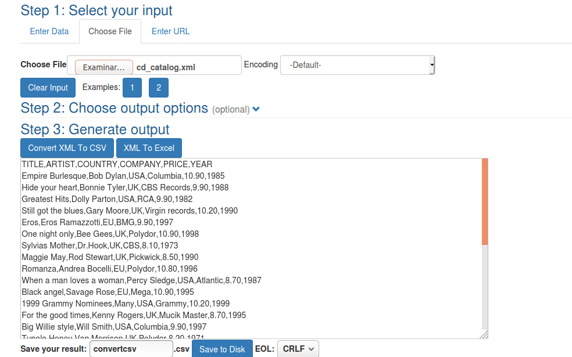Load example 1
This screenshot has height=357, width=572.
click(132, 88)
